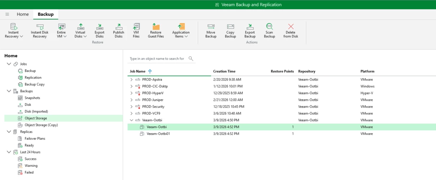Collapse the Veeam-Ootbi job group
Viewport: 436px width, 180px height.
coord(131,120)
